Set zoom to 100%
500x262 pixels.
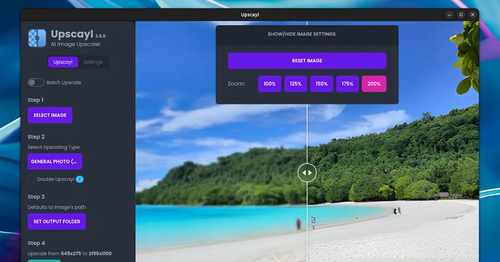point(270,84)
